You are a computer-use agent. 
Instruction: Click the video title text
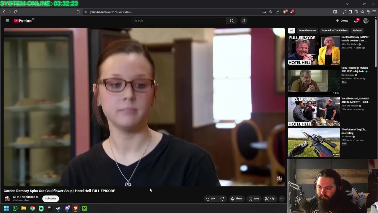coord(59,191)
